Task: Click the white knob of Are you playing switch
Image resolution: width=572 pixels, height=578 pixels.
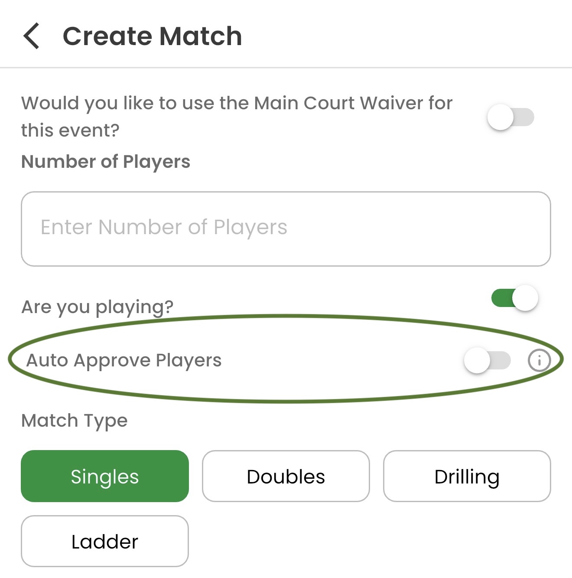Action: (525, 298)
